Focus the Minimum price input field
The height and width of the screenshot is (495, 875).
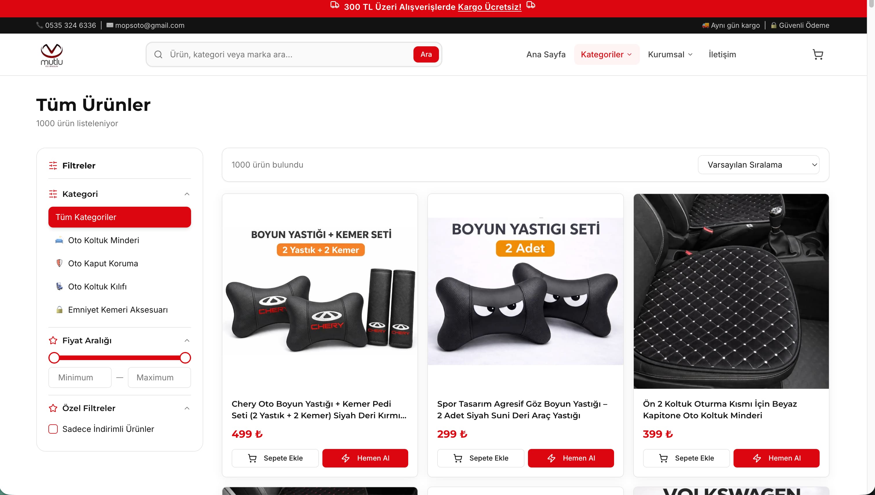[80, 377]
